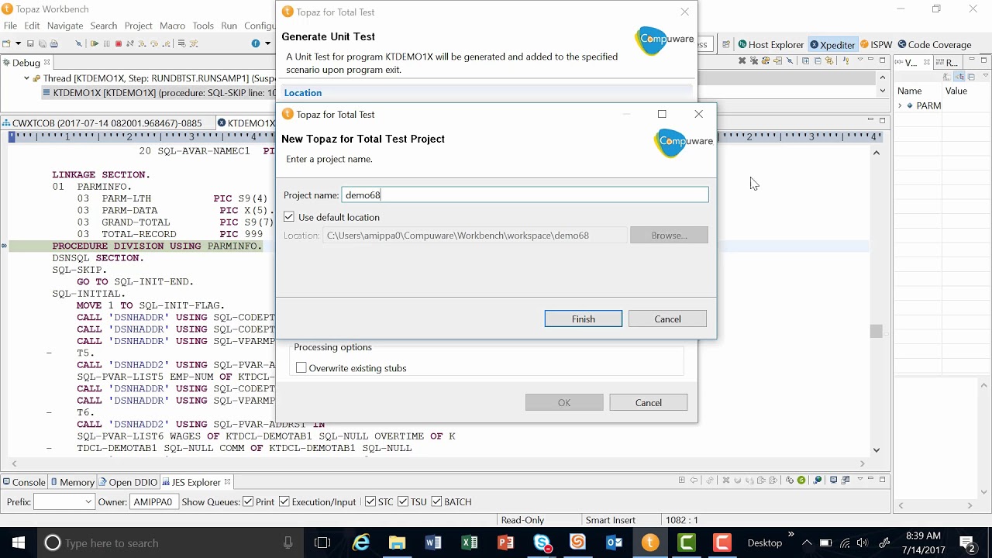
Task: Click the Project name input field
Action: tap(525, 195)
